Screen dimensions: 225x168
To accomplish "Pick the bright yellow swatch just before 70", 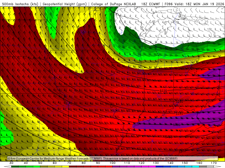I will [66, 167].
